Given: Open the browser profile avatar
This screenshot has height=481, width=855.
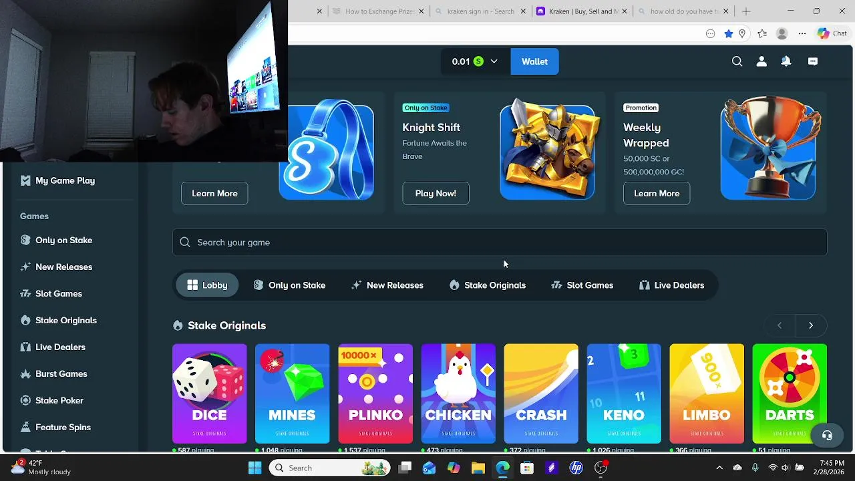Looking at the screenshot, I should [782, 34].
